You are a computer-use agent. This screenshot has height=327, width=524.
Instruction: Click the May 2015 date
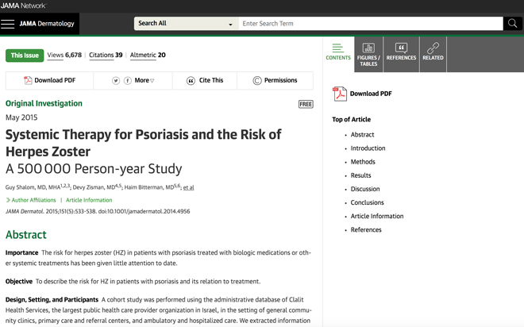[21, 117]
